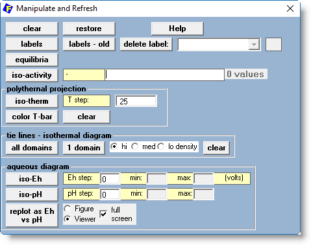Click the color T-bar button
The width and height of the screenshot is (311, 245).
coord(32,117)
